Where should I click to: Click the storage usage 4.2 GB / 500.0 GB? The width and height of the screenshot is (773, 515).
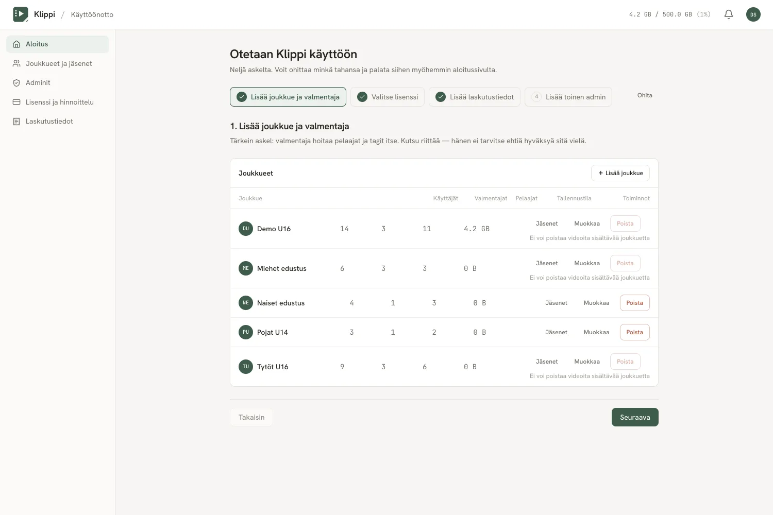coord(669,14)
